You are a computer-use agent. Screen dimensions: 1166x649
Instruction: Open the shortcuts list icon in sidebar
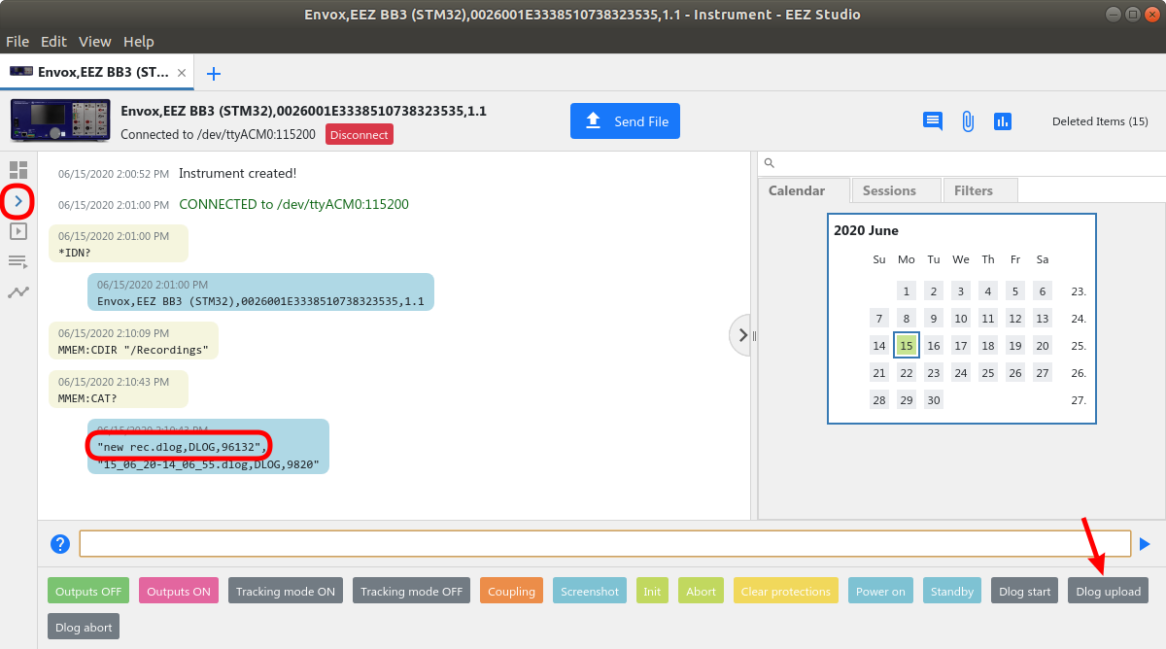click(x=18, y=261)
